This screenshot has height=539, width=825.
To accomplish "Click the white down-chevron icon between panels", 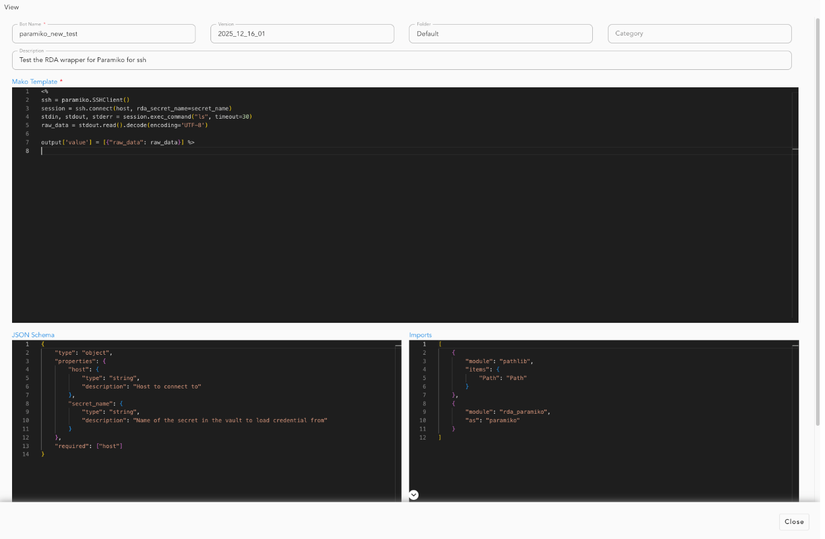I will click(x=414, y=494).
